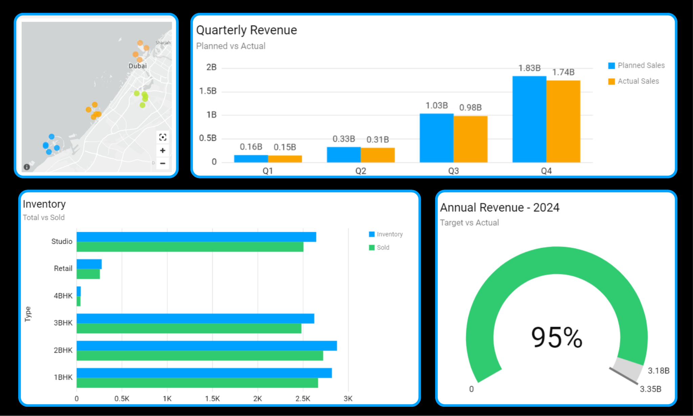
Task: Click the map recenter focus icon
Action: [x=163, y=137]
